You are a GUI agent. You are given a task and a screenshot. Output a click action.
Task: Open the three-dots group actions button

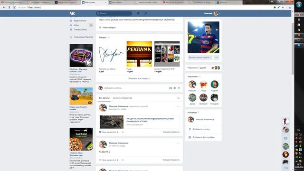click(217, 57)
